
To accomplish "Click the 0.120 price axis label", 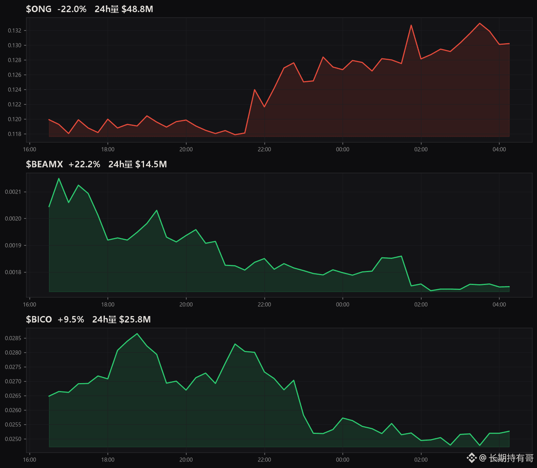I will point(15,119).
